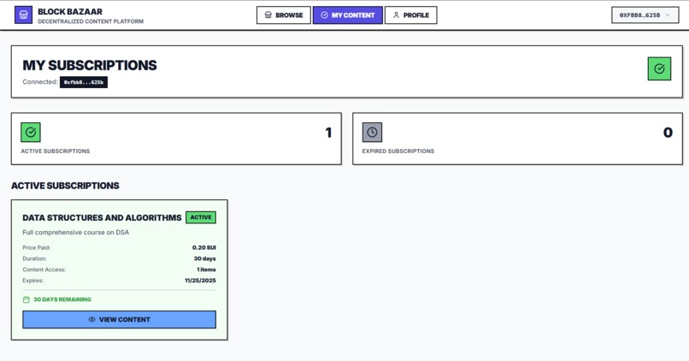The height and width of the screenshot is (361, 689).
Task: Click the green ACTIVE status badge
Action: [x=201, y=217]
